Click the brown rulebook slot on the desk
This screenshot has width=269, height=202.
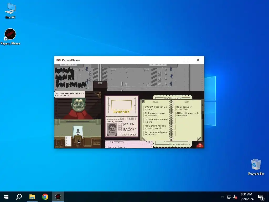pyautogui.click(x=87, y=142)
